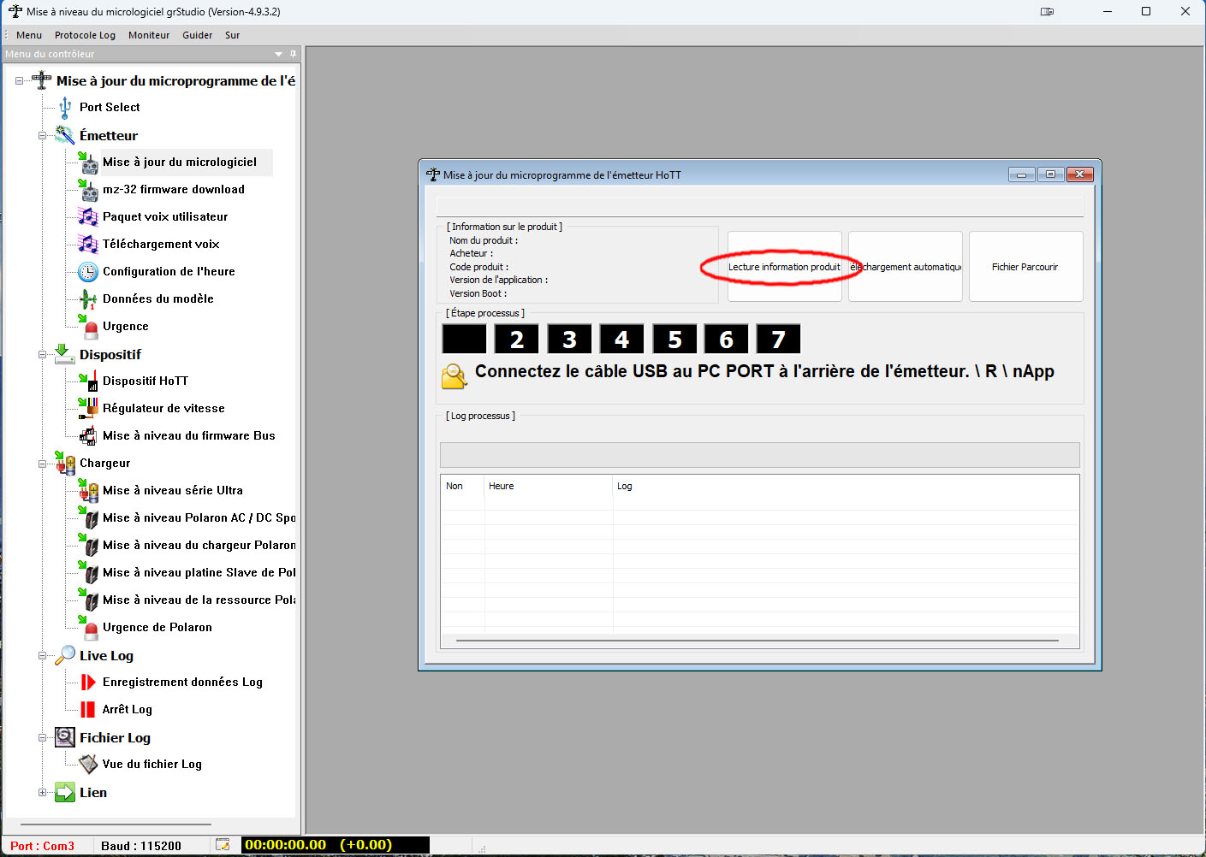Open the controller menu panel dropdown arrow
Screen dimensions: 1206x857
(278, 54)
